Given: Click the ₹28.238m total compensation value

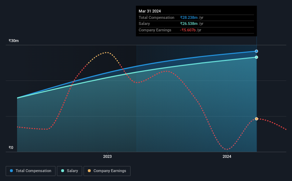Looking at the screenshot, I should pyautogui.click(x=189, y=17).
